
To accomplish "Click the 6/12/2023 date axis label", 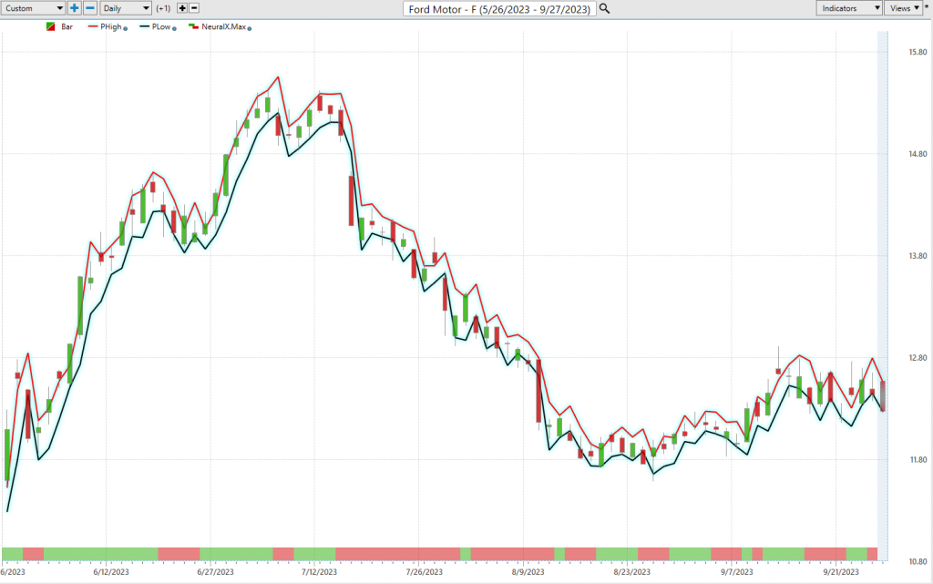I will [x=111, y=572].
